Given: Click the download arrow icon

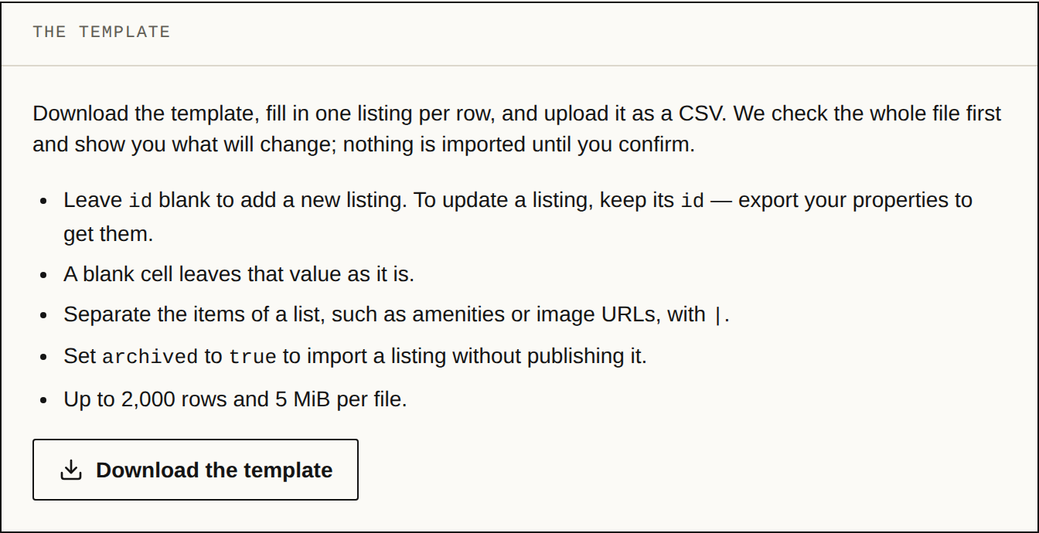Looking at the screenshot, I should pyautogui.click(x=71, y=470).
